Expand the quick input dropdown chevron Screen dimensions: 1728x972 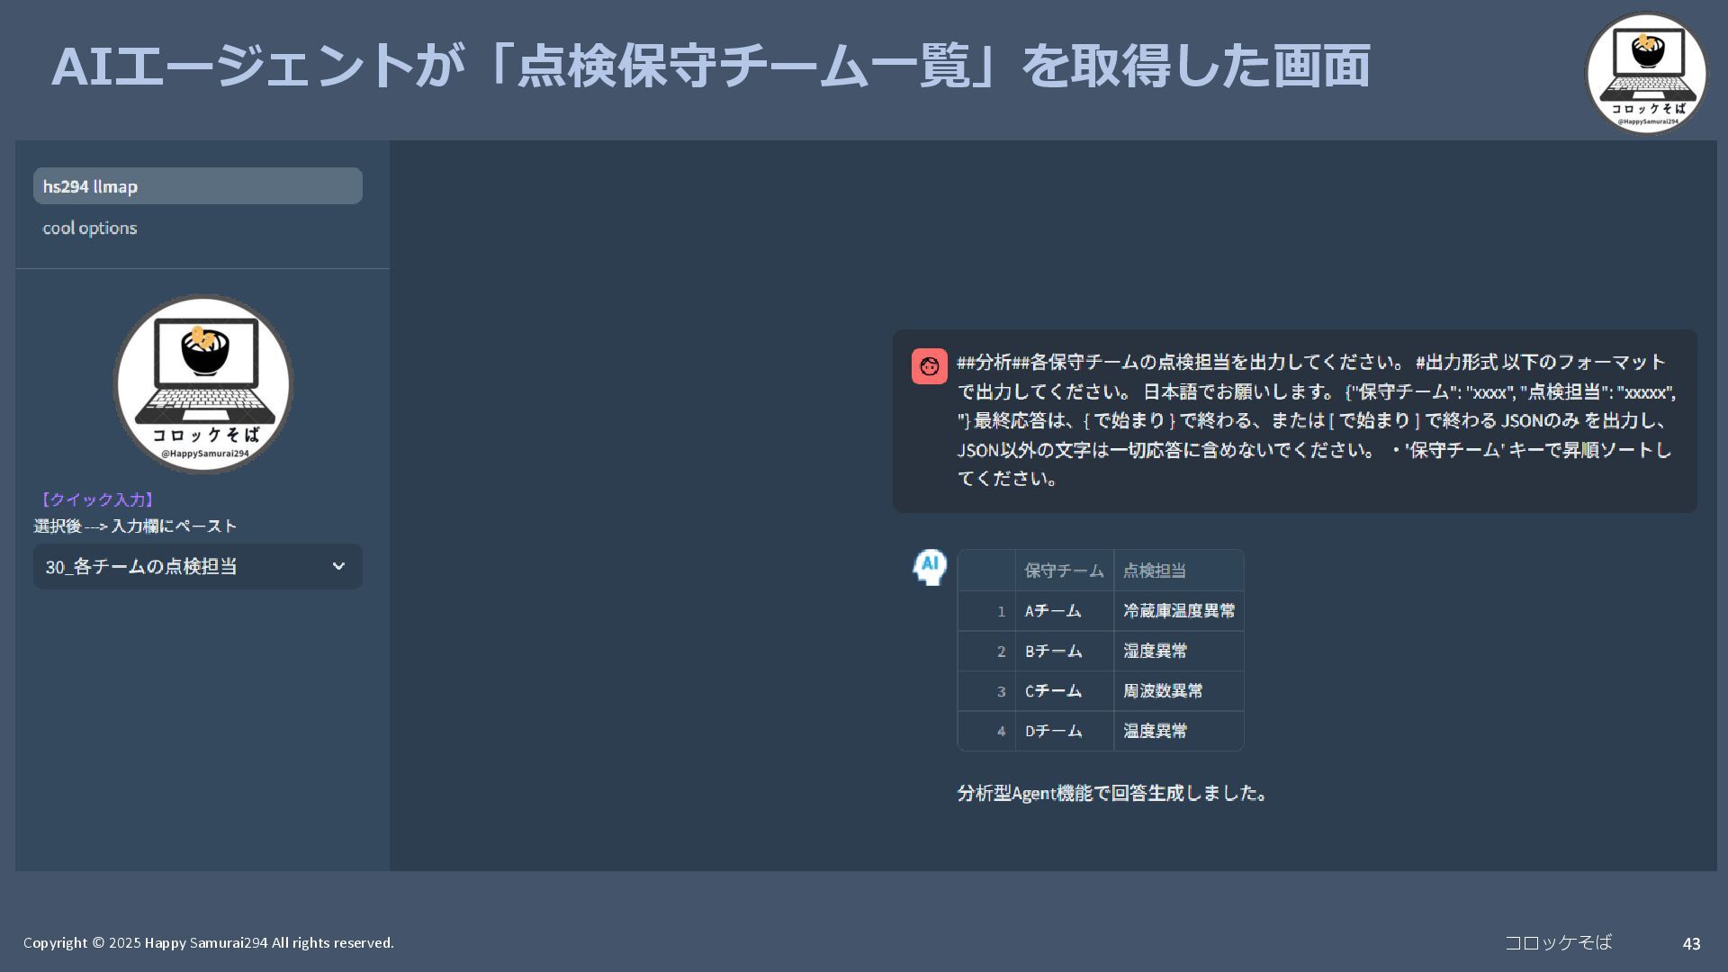(338, 566)
